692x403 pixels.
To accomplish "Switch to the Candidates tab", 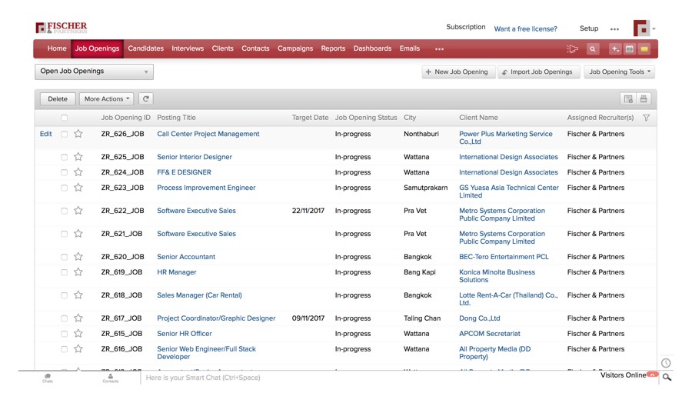I will pyautogui.click(x=145, y=48).
